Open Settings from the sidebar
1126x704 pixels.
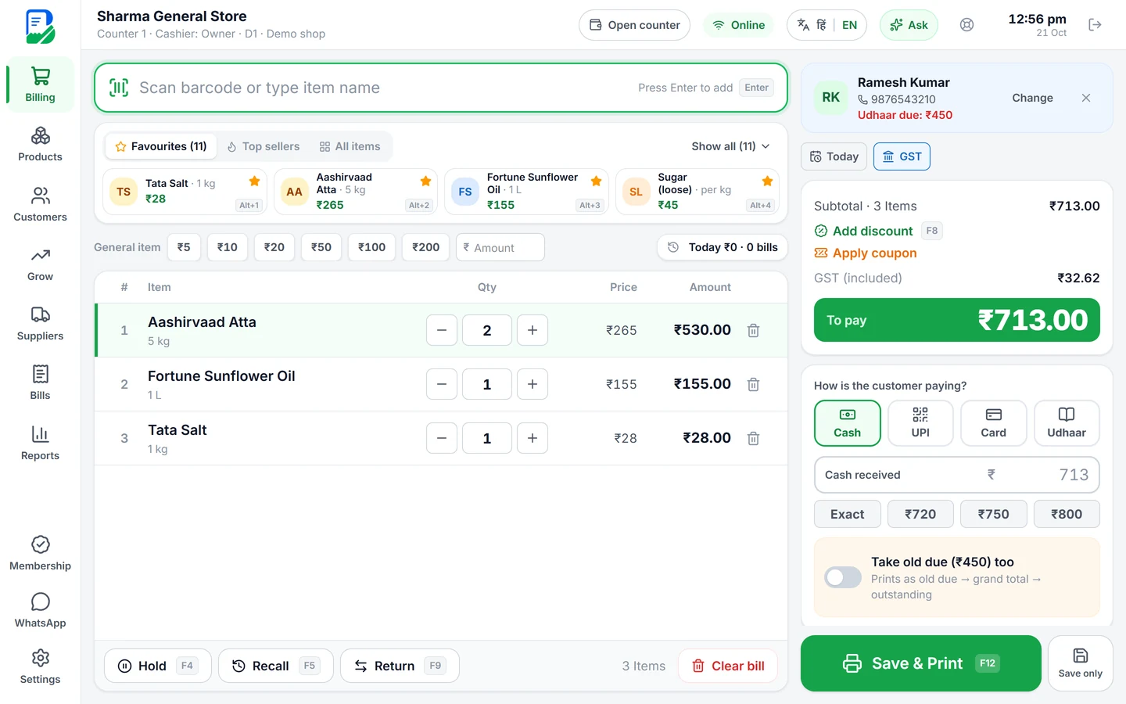(40, 667)
